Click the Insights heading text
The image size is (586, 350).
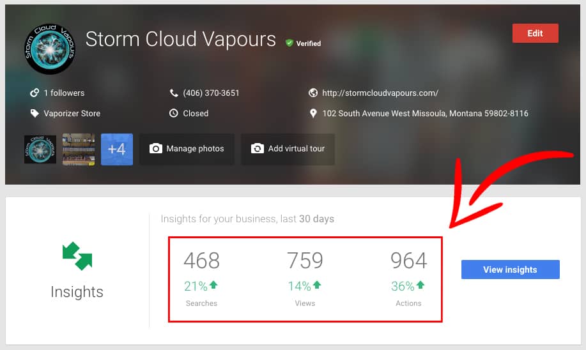(77, 292)
